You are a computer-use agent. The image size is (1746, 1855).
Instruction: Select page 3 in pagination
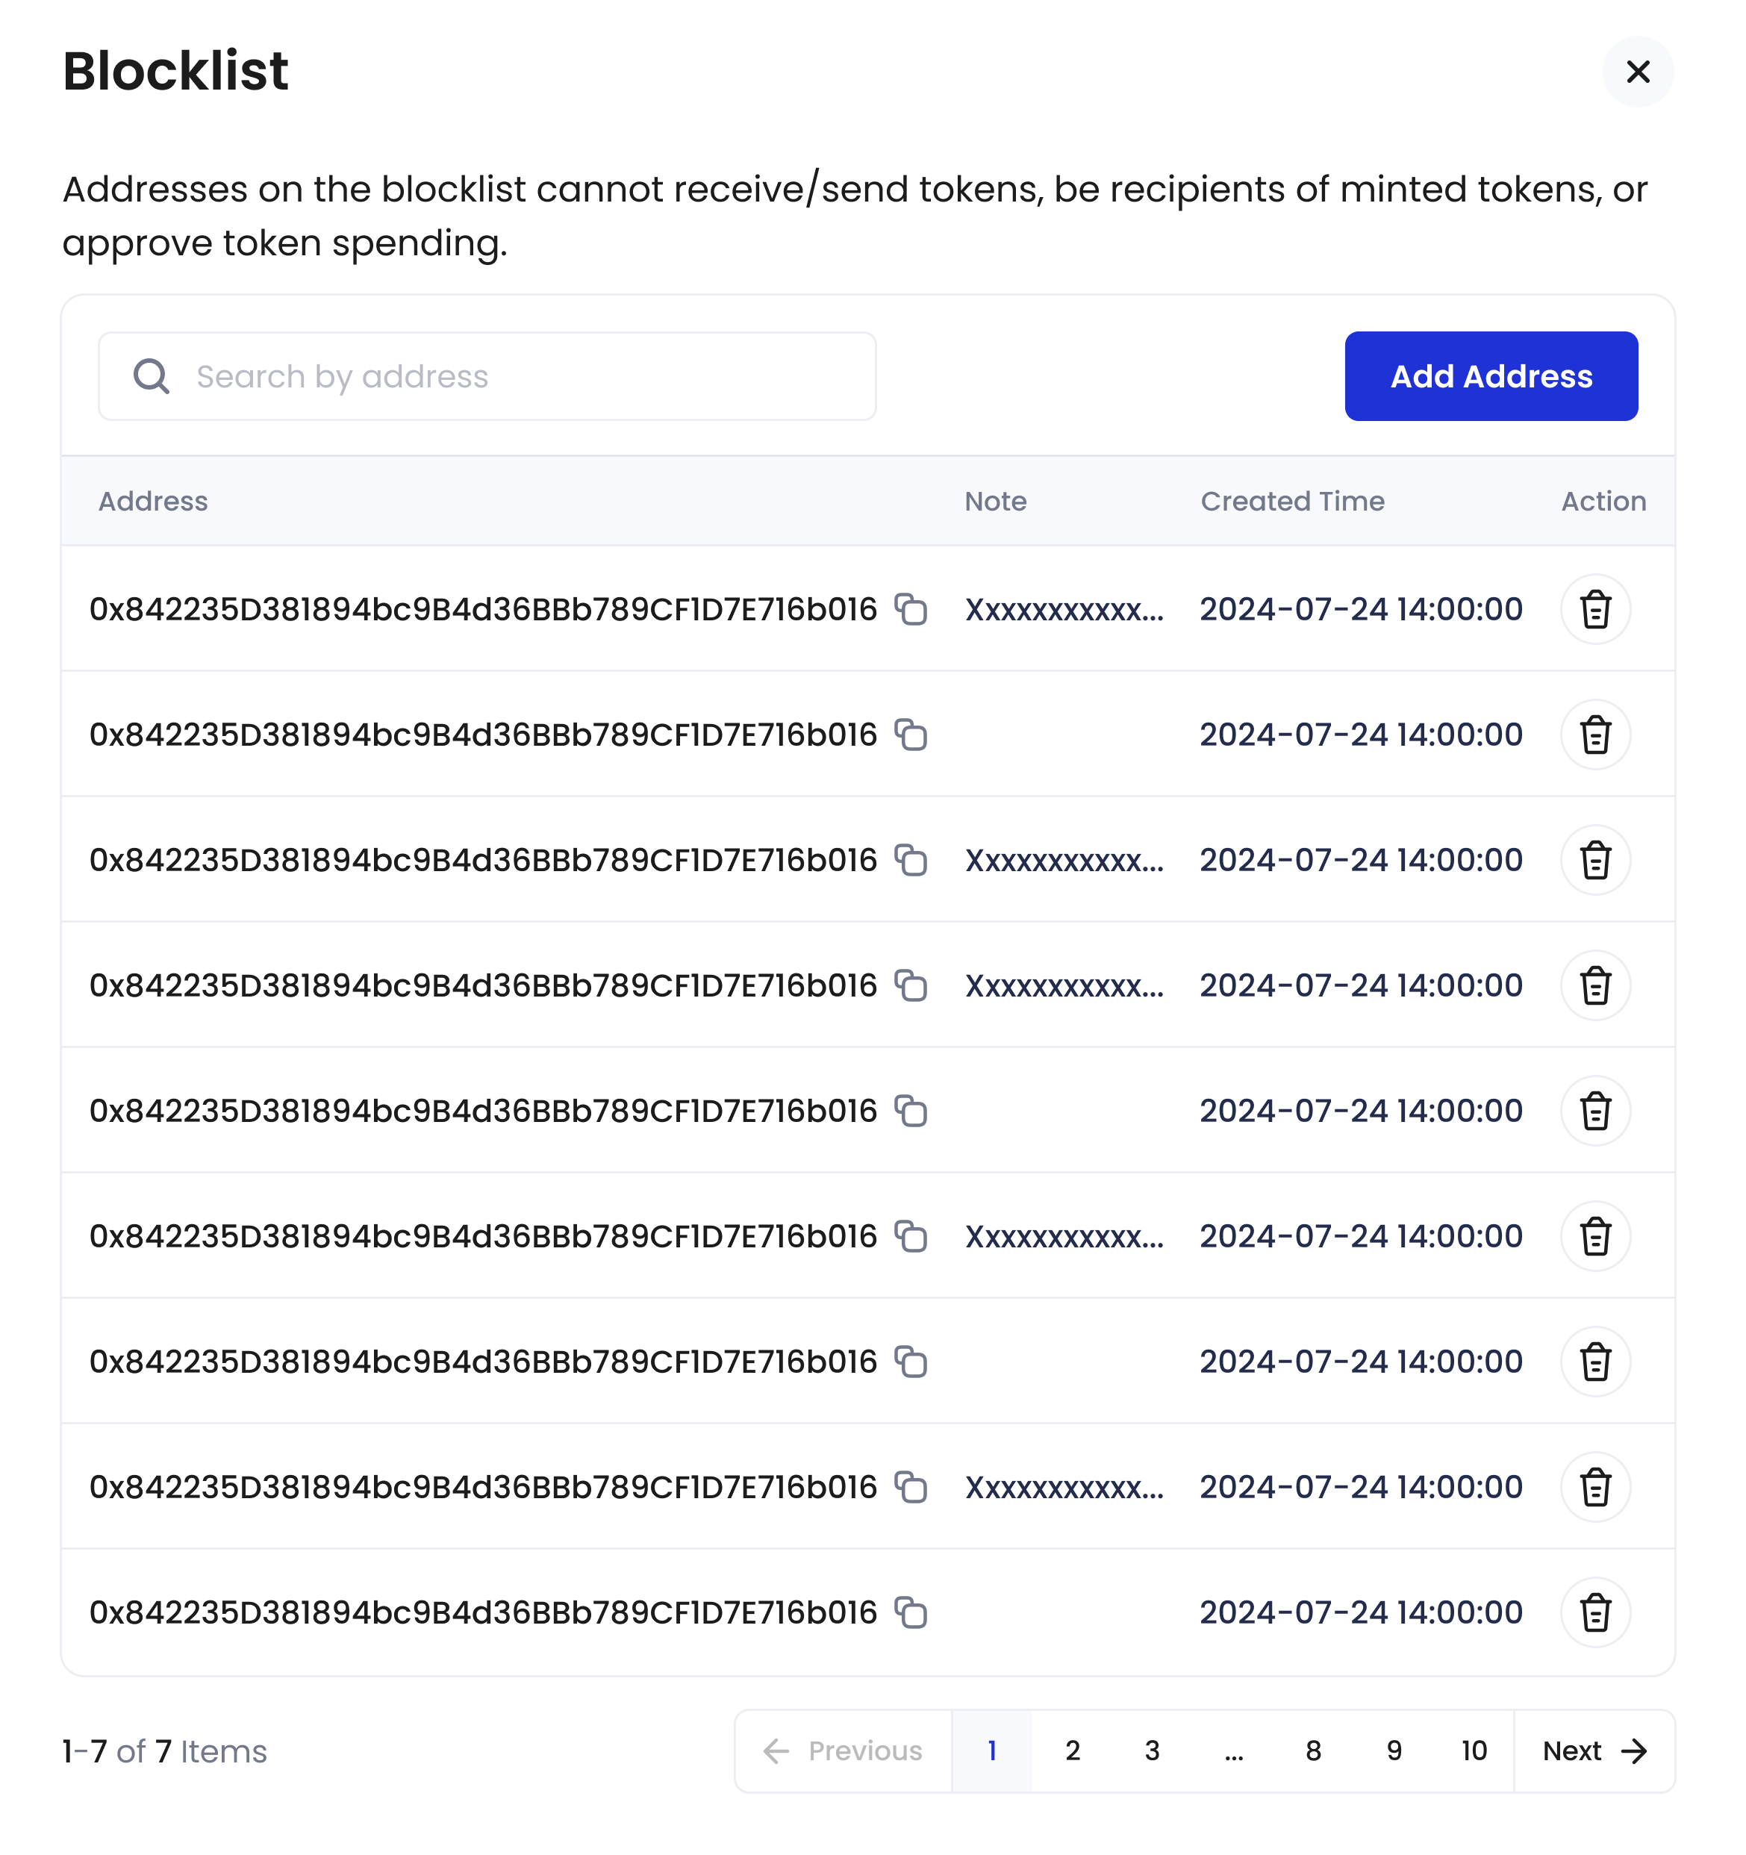[x=1152, y=1751]
